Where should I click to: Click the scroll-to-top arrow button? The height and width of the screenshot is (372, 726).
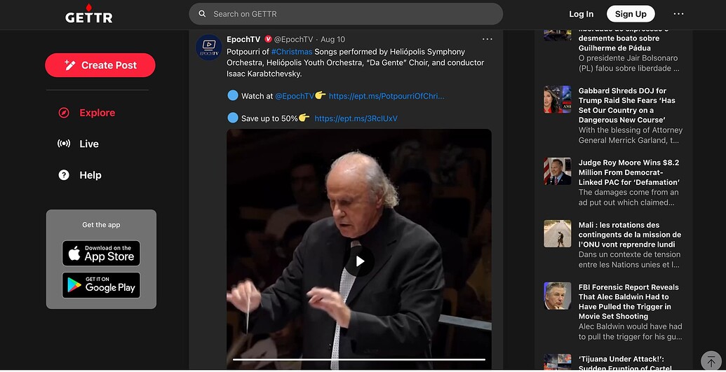tap(711, 360)
